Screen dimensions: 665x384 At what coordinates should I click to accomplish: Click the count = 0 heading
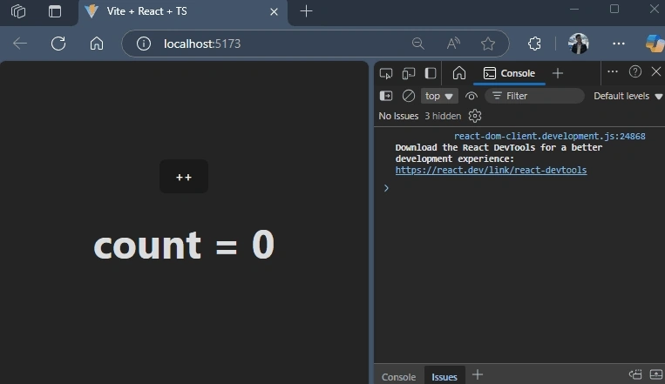184,245
